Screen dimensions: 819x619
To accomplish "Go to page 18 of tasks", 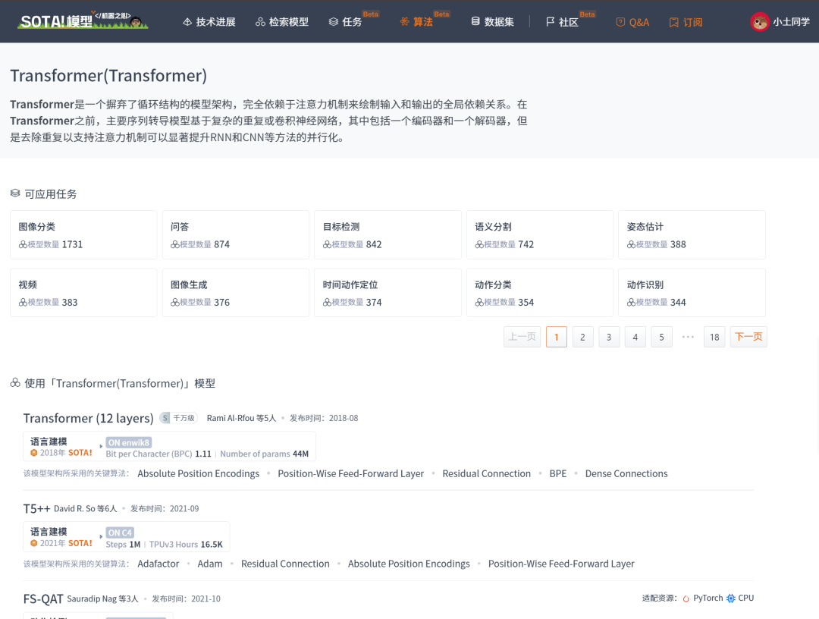I will pyautogui.click(x=714, y=336).
